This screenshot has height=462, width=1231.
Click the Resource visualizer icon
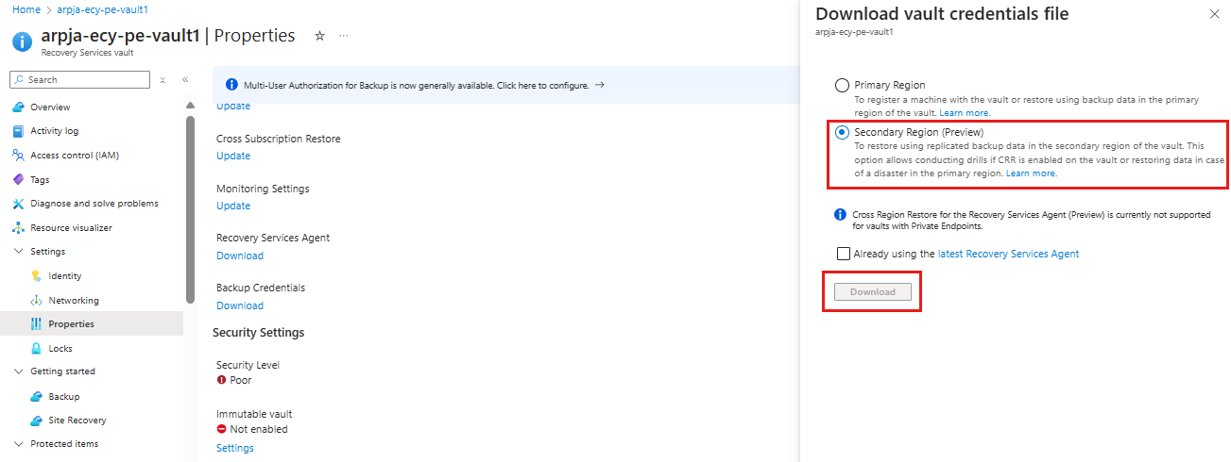pyautogui.click(x=18, y=228)
